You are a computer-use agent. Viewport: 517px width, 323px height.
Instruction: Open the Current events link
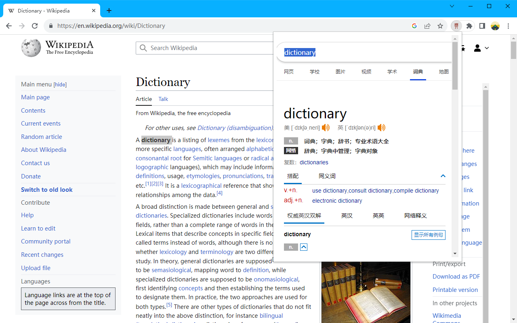click(x=41, y=124)
